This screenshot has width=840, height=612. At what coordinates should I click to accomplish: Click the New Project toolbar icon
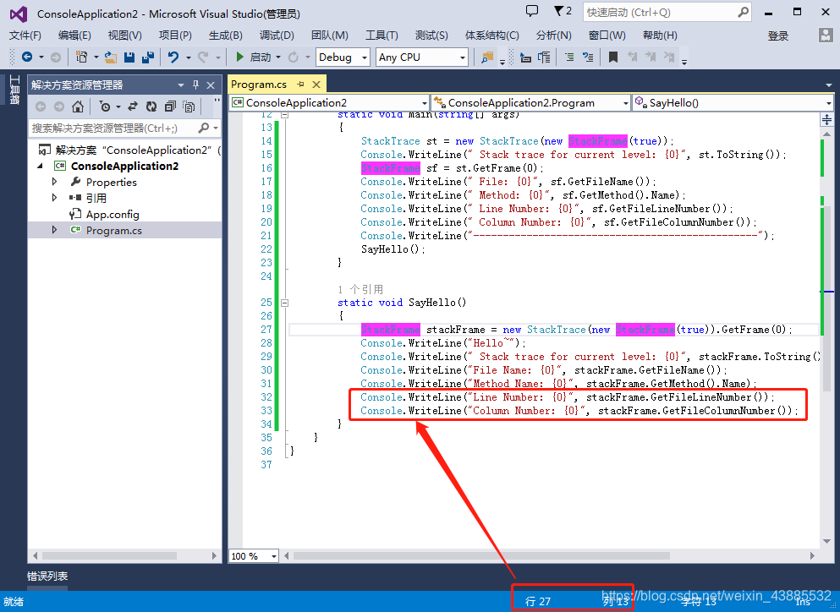click(x=81, y=57)
